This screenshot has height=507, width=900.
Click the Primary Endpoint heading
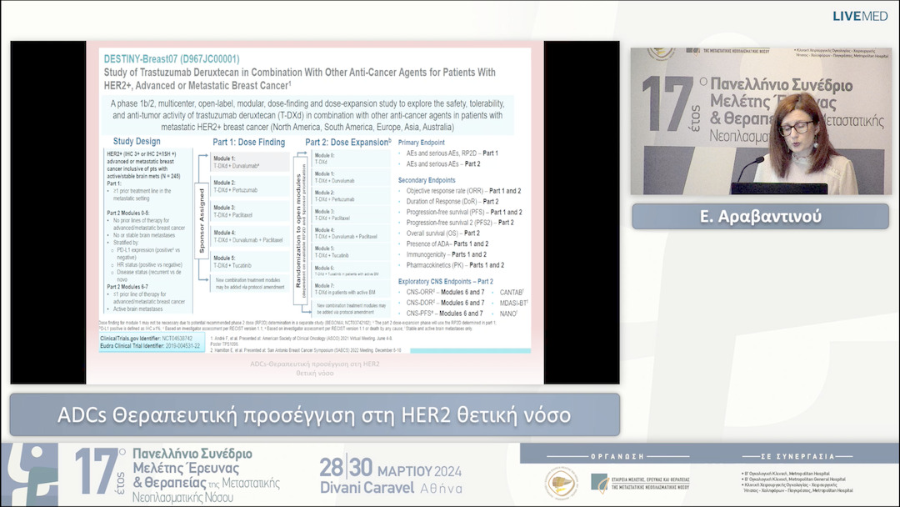[422, 143]
